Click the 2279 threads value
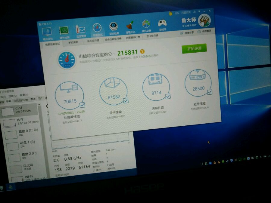The height and width of the screenshot is (203, 271). [x=70, y=168]
